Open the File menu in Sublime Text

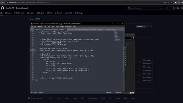pos(32,26)
